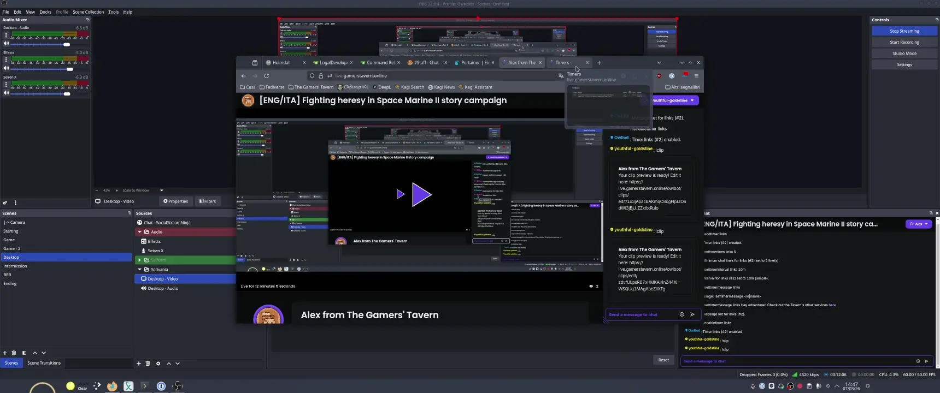Expand the Selfcam source group
This screenshot has width=940, height=393.
140,260
